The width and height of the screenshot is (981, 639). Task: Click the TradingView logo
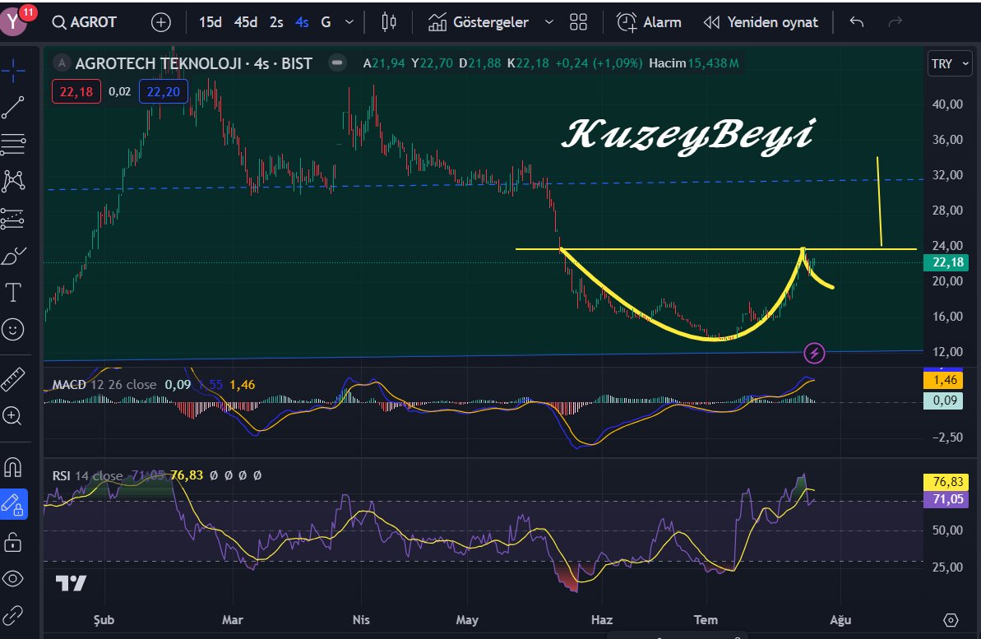[72, 583]
